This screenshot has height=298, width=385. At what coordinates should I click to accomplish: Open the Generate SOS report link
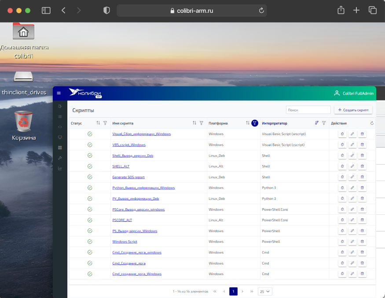click(x=128, y=177)
